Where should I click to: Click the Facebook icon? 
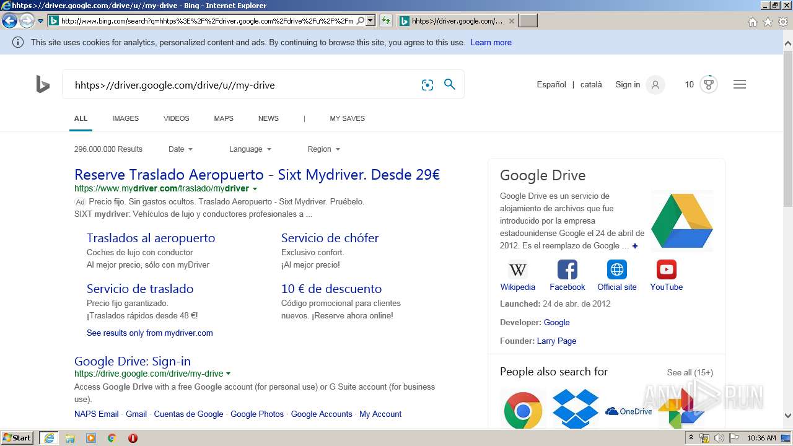(567, 269)
